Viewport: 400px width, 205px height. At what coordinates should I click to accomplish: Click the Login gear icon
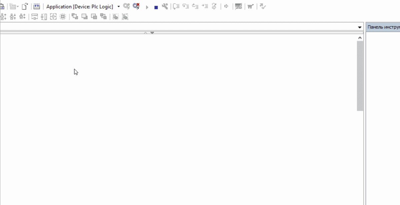[126, 6]
